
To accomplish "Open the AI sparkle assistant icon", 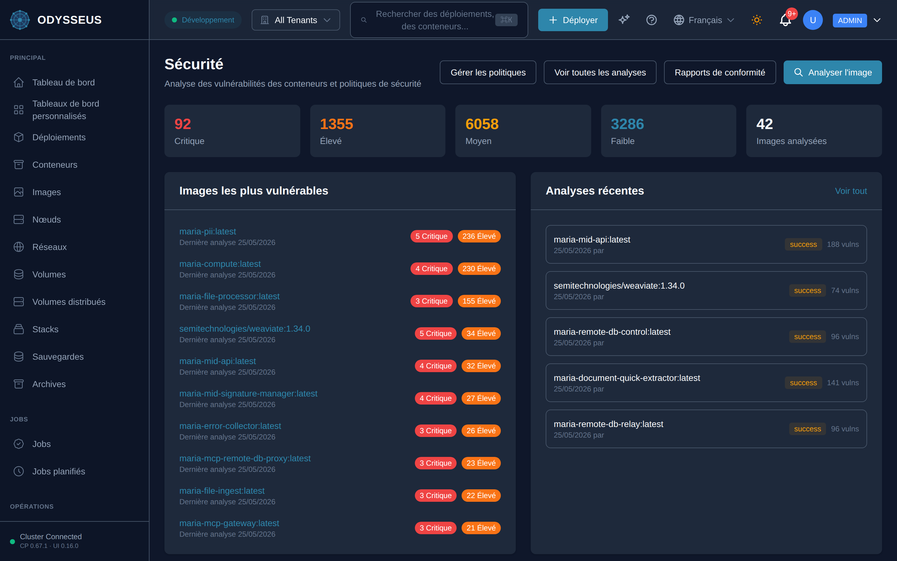I will [624, 20].
